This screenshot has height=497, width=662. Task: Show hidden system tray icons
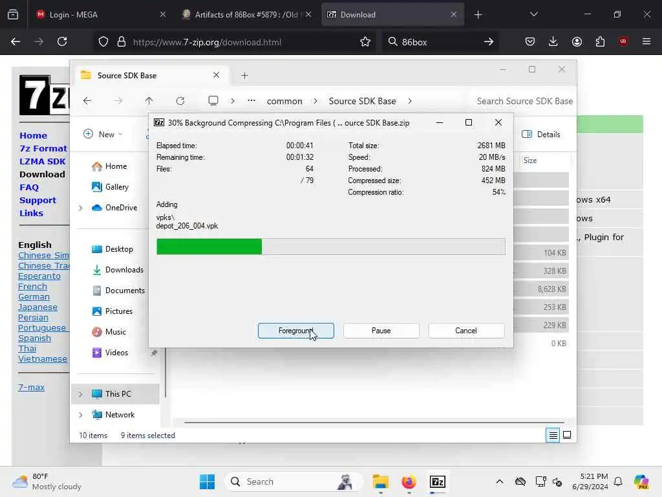click(x=500, y=481)
